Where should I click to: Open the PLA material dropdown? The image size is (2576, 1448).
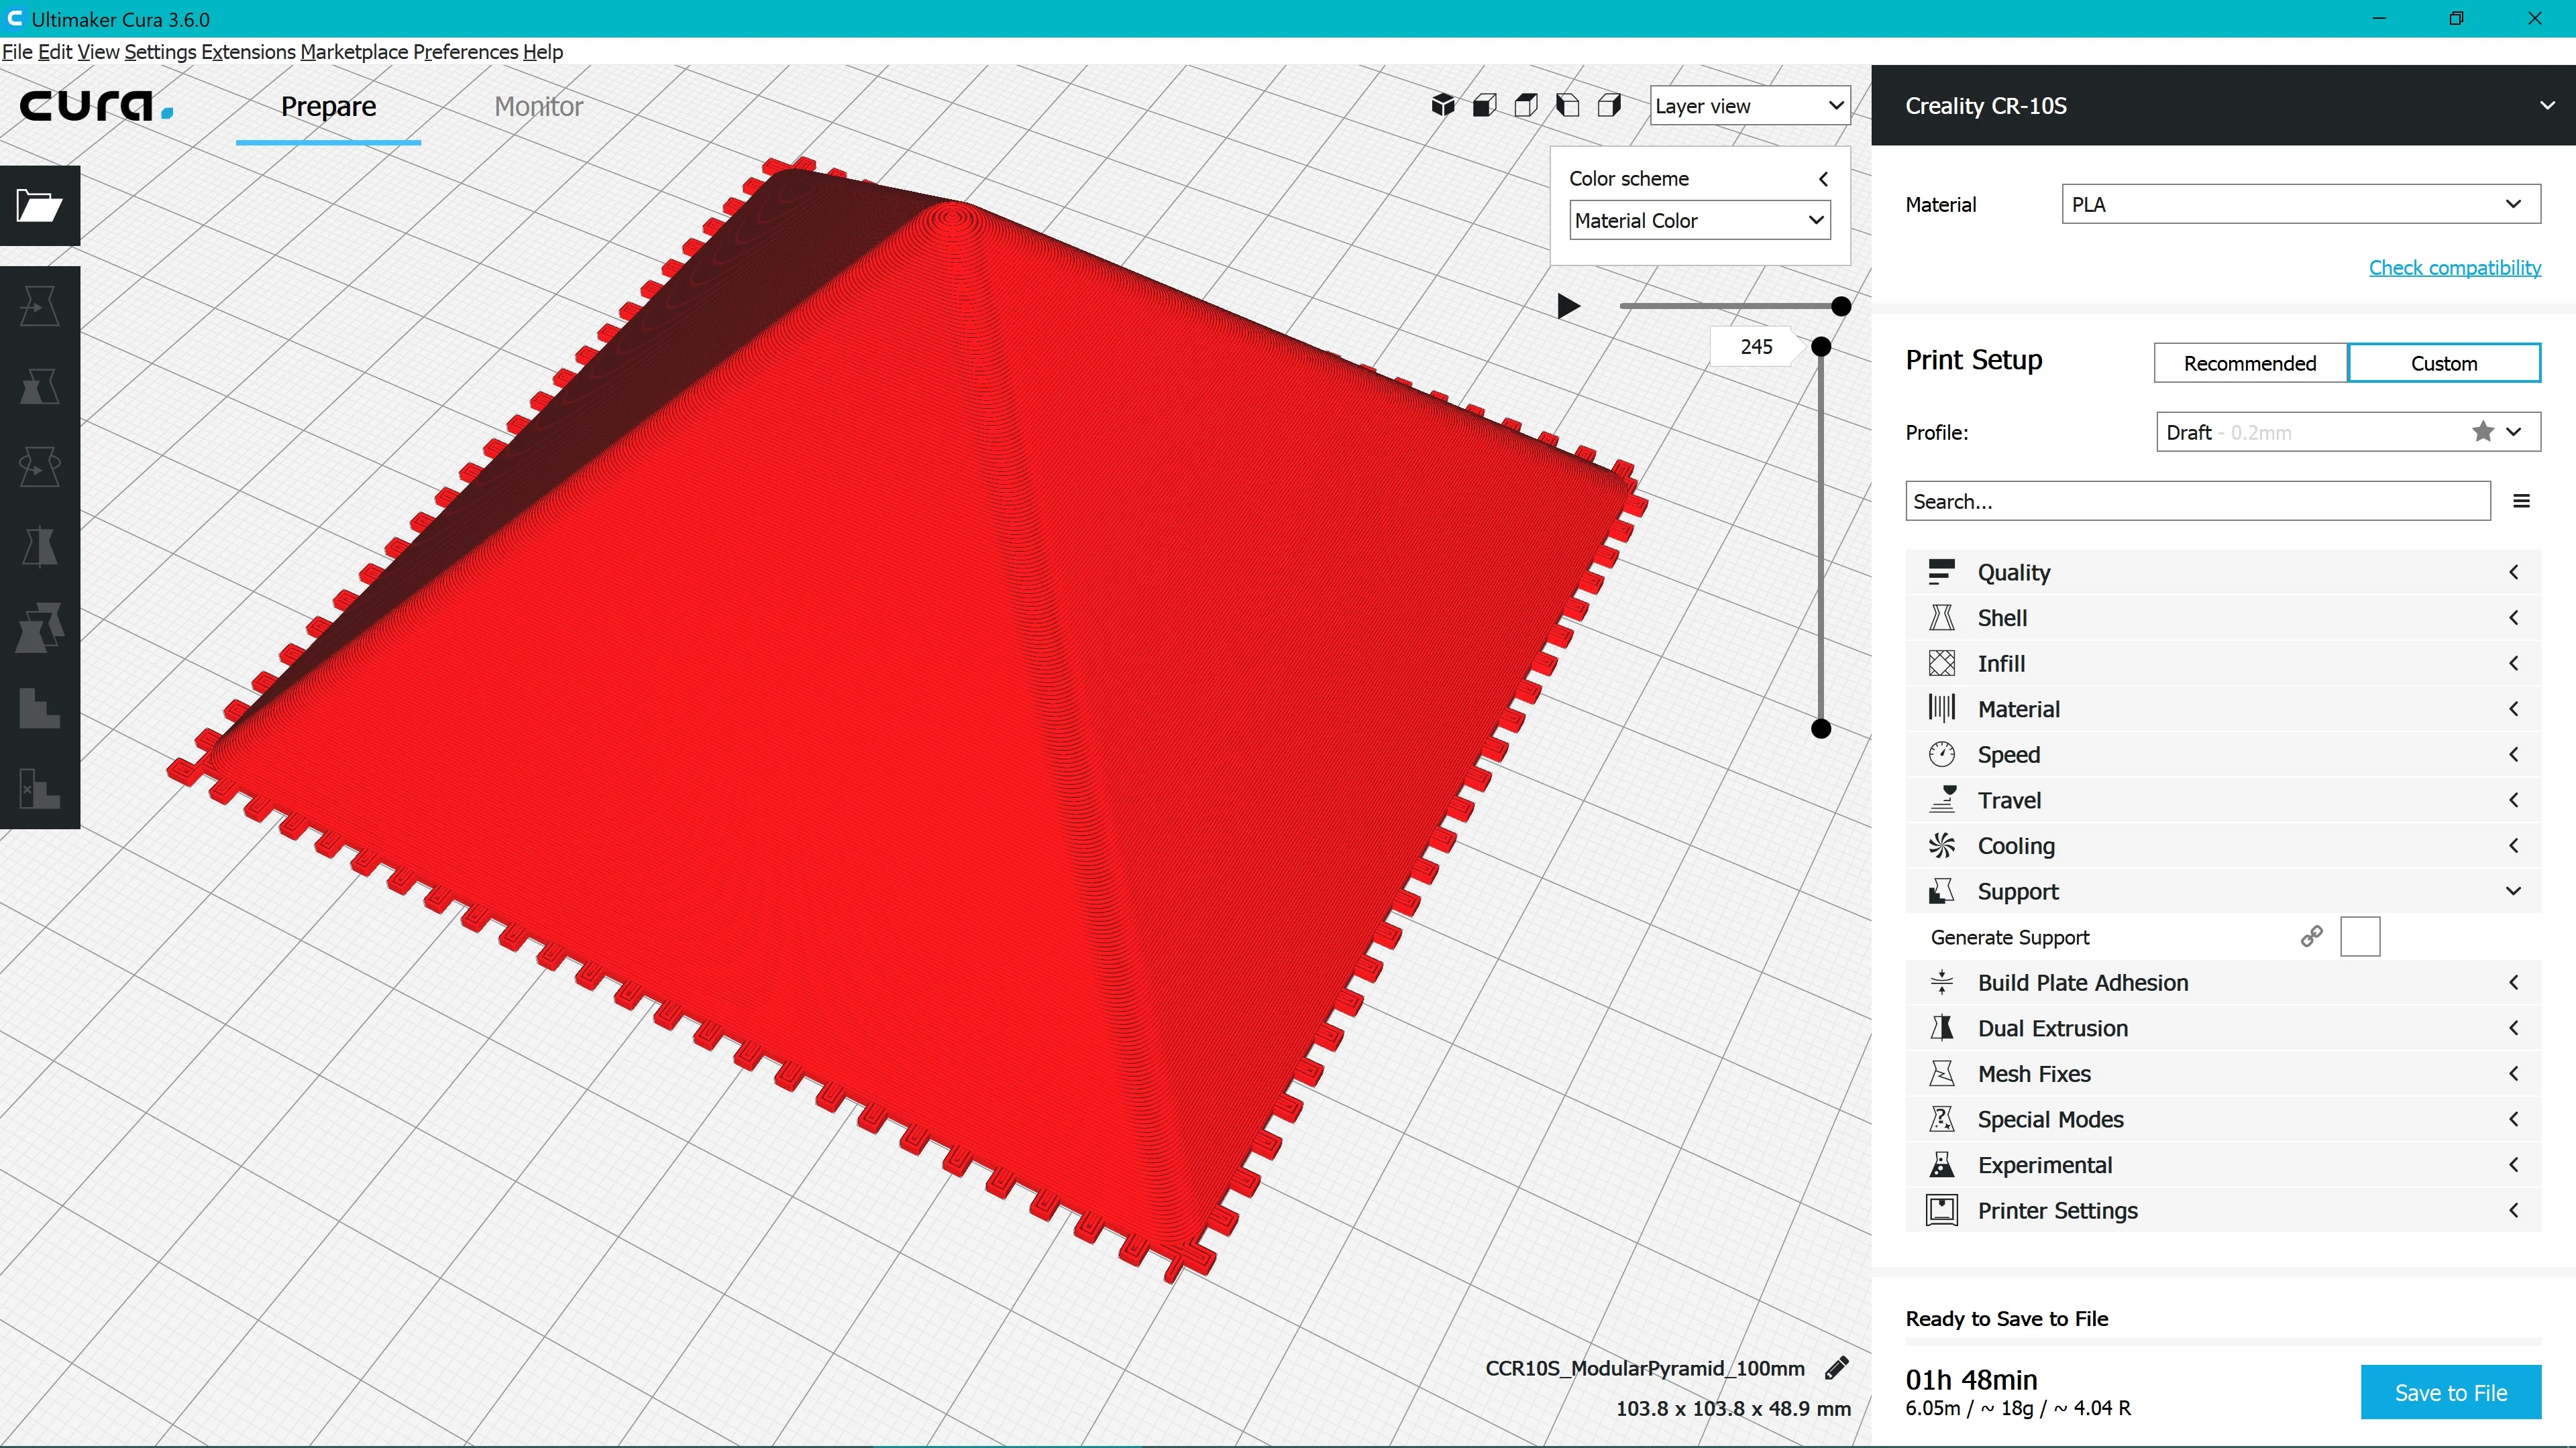point(2301,204)
